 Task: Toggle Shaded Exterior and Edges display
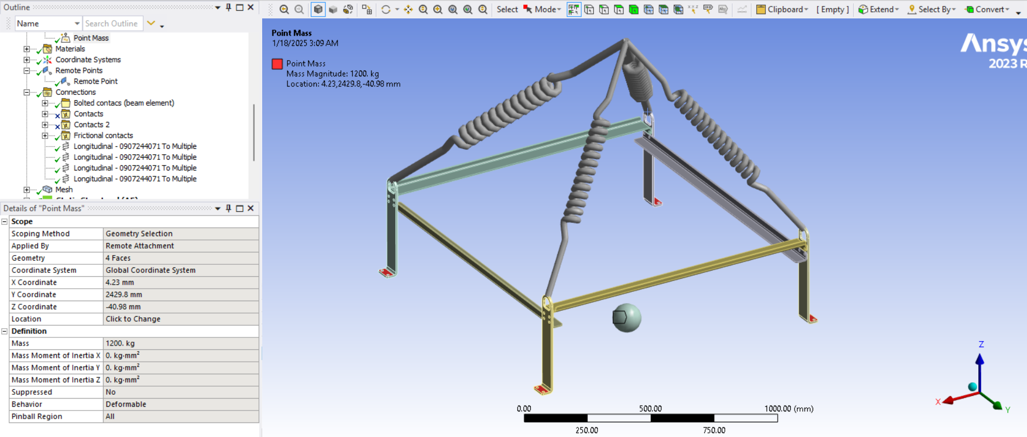[318, 9]
